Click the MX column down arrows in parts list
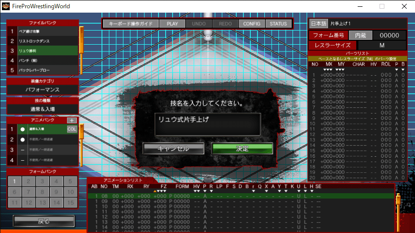Viewport: 415px width, 233px height. (x=328, y=69)
